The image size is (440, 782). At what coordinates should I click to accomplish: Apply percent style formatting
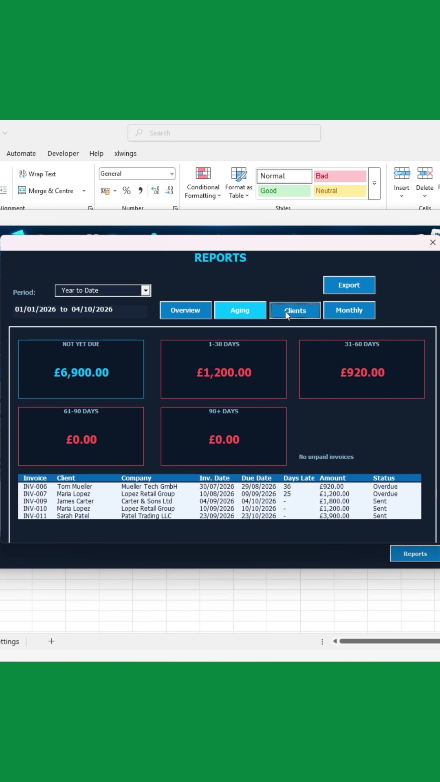click(x=127, y=191)
